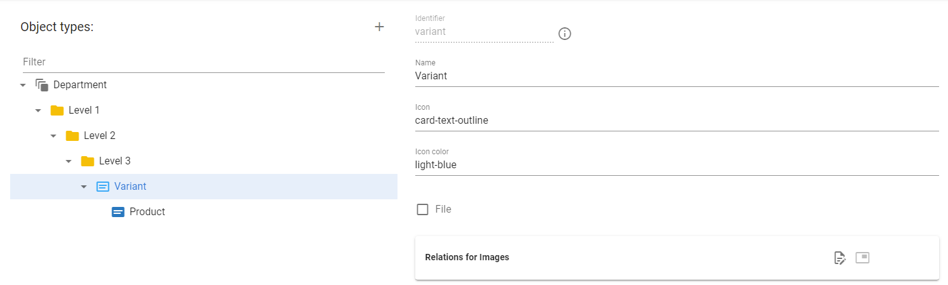Screen dimensions: 948x285
Task: Click the Variant card-text outline icon
Action: 103,187
